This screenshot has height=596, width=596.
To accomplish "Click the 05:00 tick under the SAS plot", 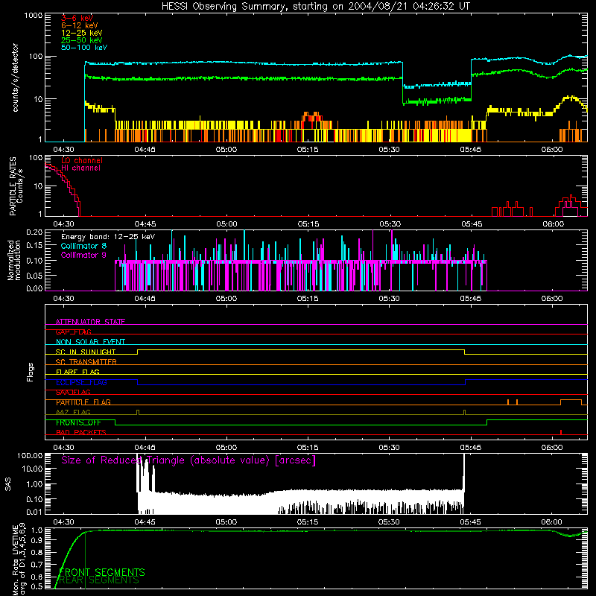I will point(226,522).
